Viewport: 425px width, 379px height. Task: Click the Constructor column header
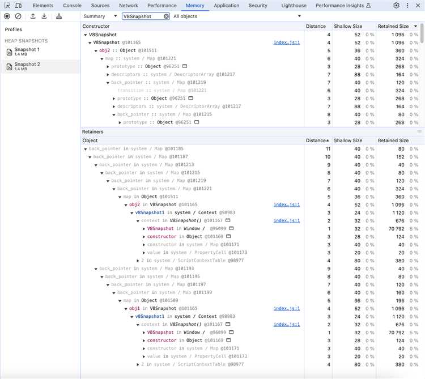click(193, 26)
